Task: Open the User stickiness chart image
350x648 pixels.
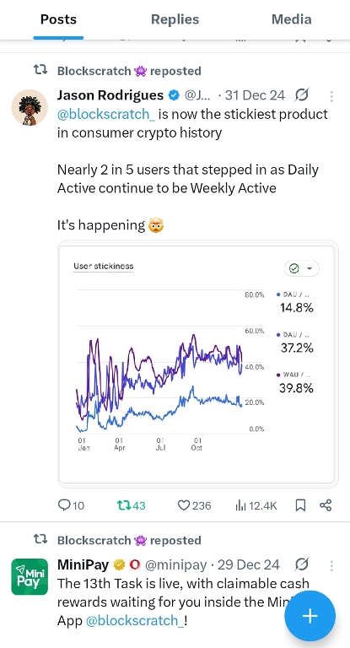Action: (x=197, y=364)
